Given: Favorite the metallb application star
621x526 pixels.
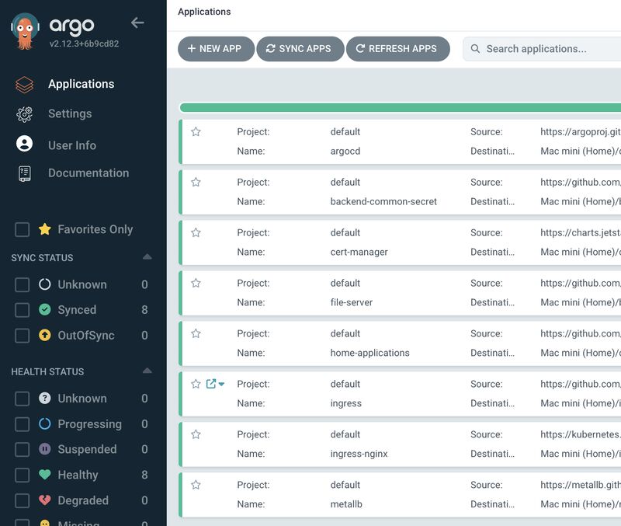Looking at the screenshot, I should pos(196,485).
